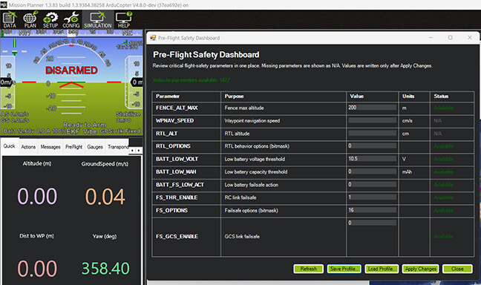Open the SIMULATION icon
Screen dimensions: 481x285
click(x=97, y=20)
